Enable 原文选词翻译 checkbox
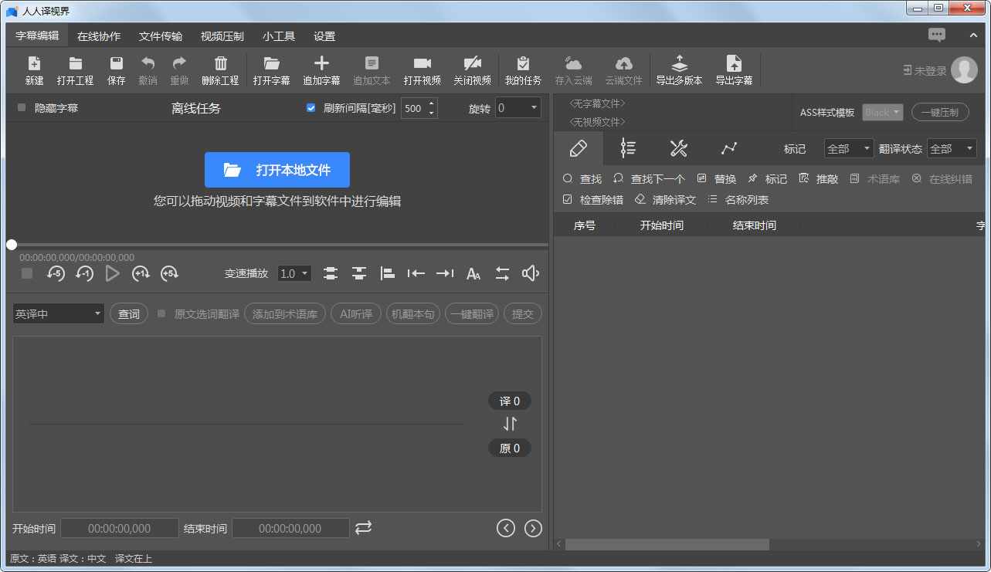Screen dimensions: 991x572 click(x=161, y=313)
